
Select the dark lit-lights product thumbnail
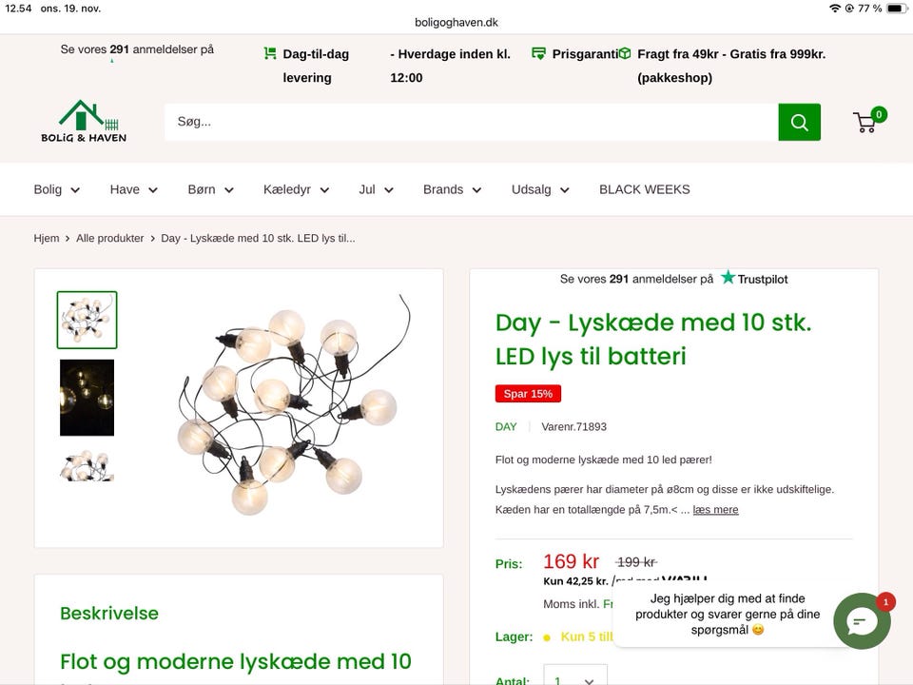(x=87, y=397)
